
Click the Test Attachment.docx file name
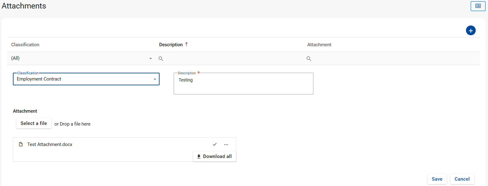pos(50,144)
